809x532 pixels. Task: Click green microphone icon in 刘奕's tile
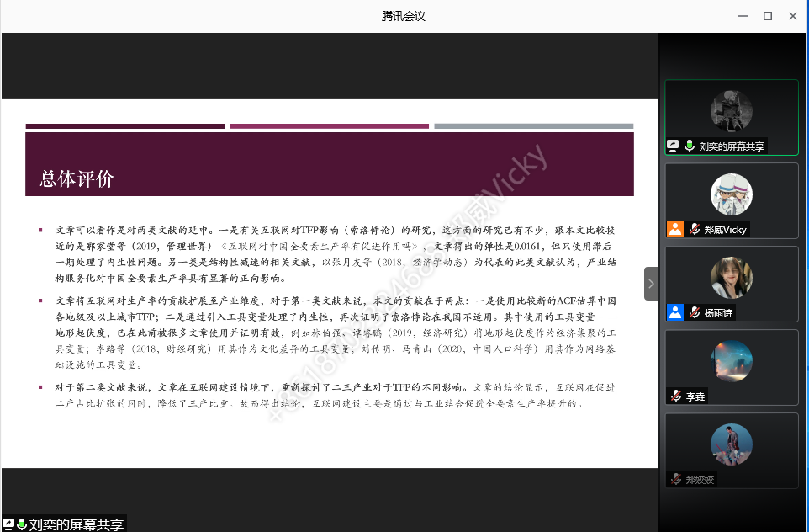click(x=690, y=146)
